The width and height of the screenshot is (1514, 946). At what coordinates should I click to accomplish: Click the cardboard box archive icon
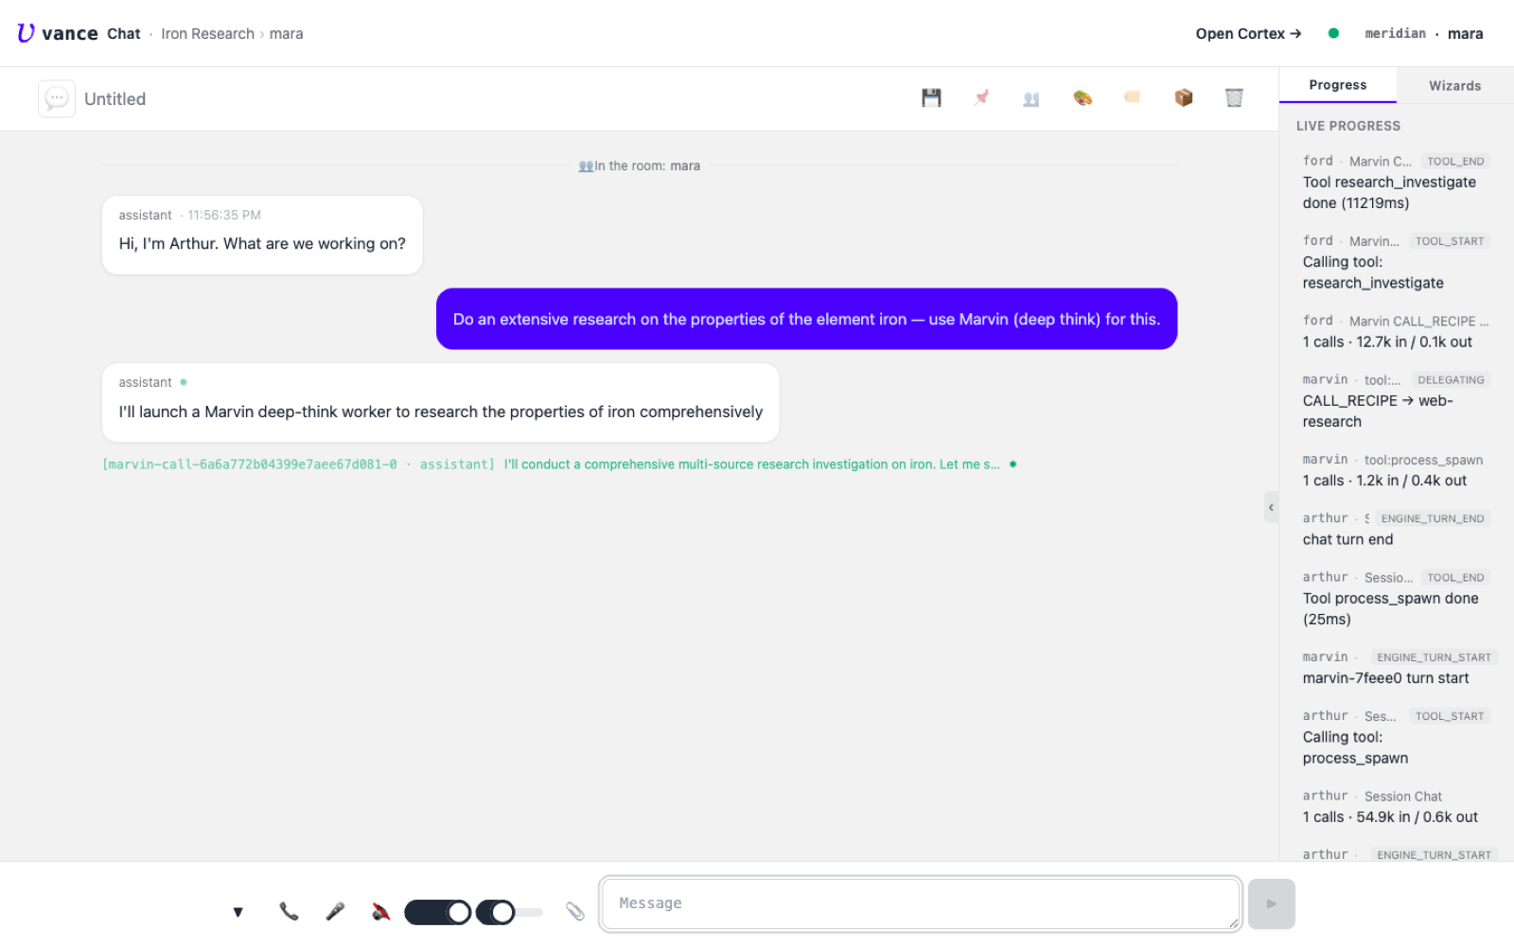tap(1184, 97)
